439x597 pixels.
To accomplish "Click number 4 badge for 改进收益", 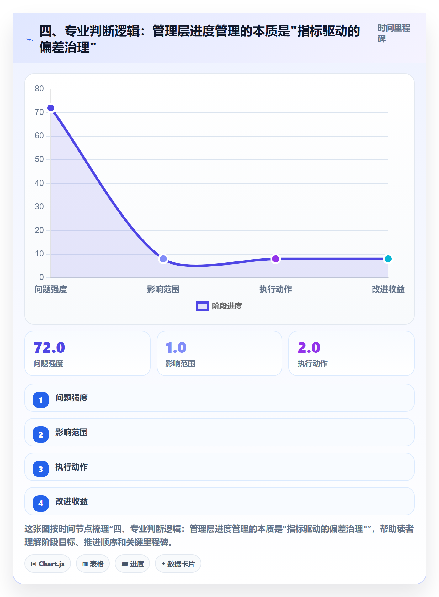I will click(x=41, y=503).
